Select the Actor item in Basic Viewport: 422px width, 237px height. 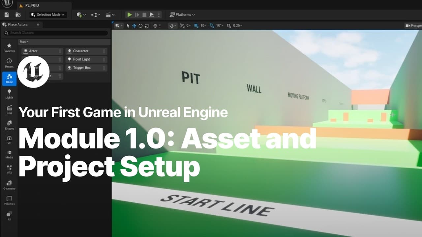pyautogui.click(x=42, y=51)
